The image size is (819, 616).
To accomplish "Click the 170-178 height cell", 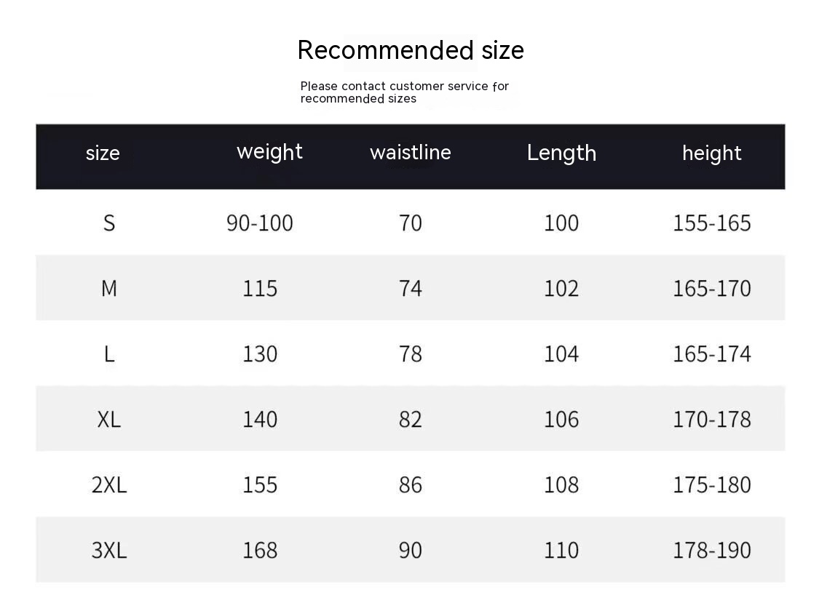I will pyautogui.click(x=711, y=420).
